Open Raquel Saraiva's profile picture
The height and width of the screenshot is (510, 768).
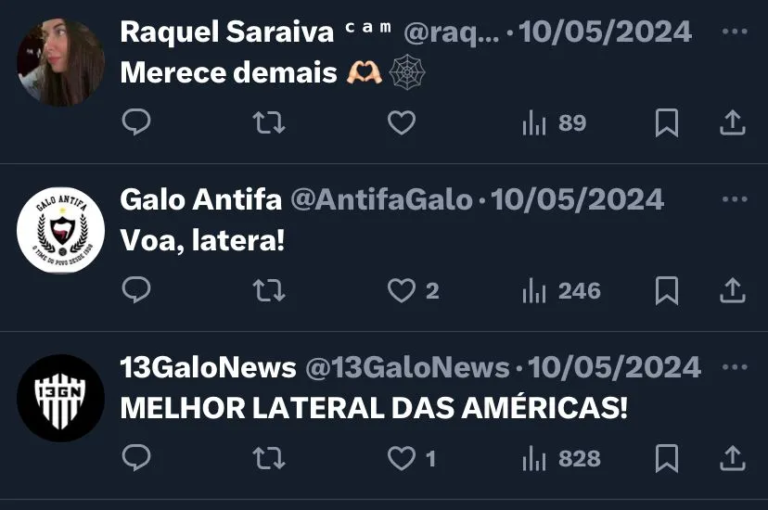(x=60, y=62)
